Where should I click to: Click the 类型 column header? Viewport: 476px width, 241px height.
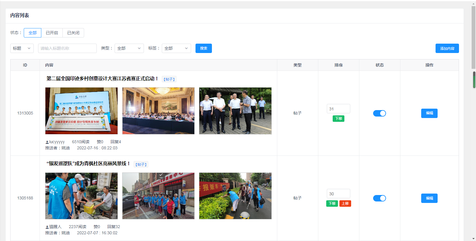pos(297,65)
